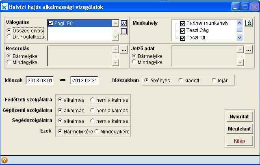The image size is (260, 165).
Task: Toggle the Partner munkahely checkbox
Action: pos(182,24)
